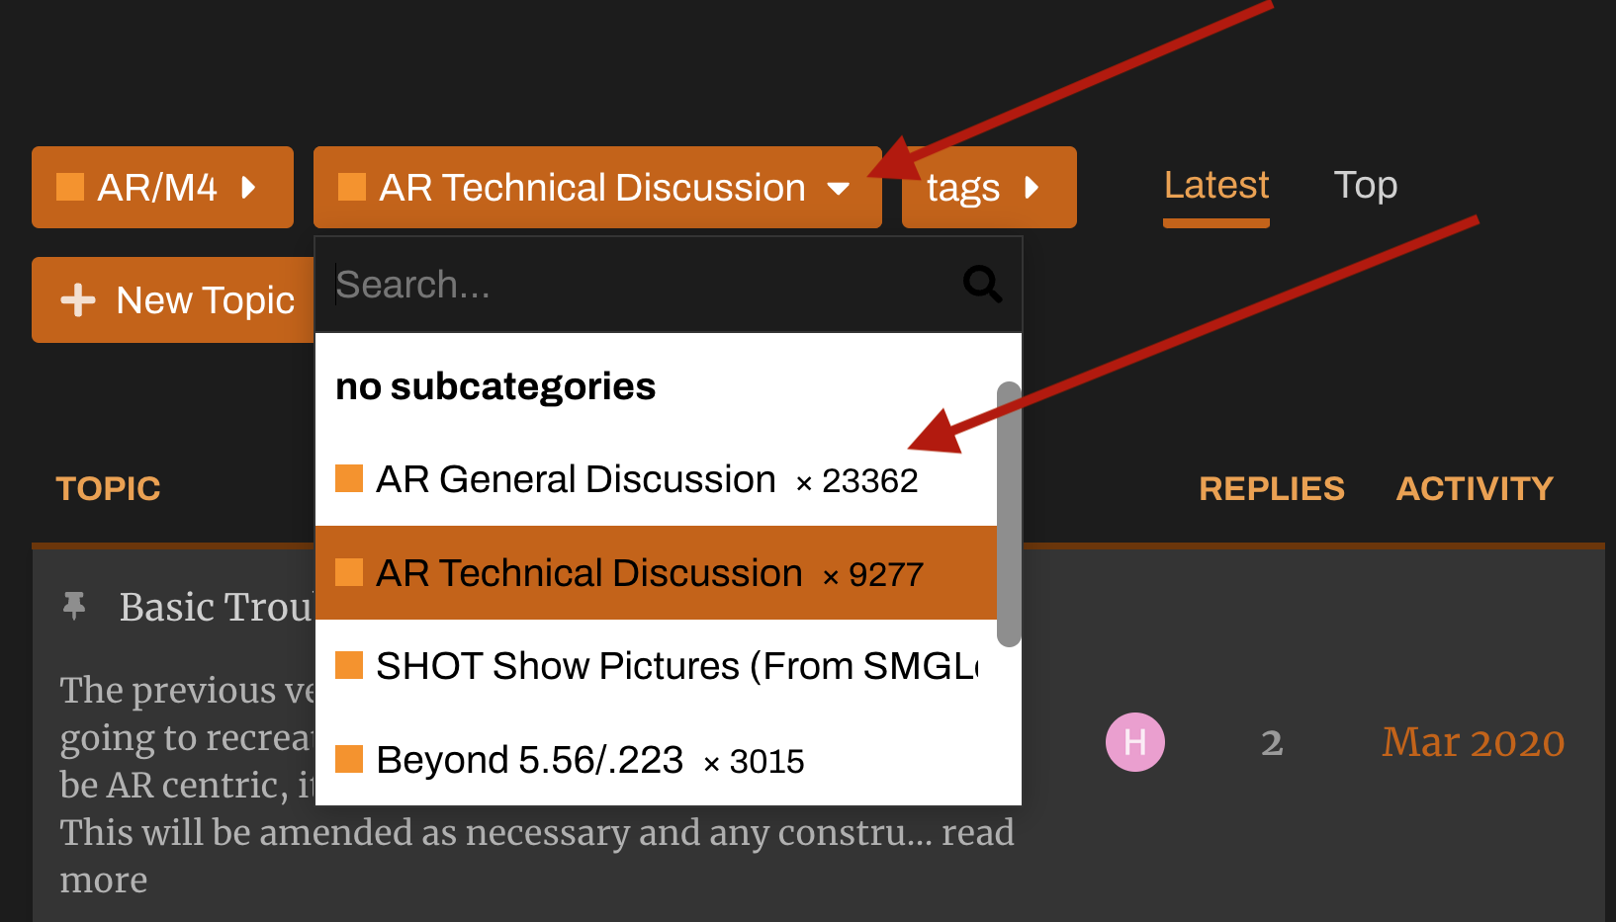Switch to the Latest tab
Screen dimensions: 1616x922
click(x=1215, y=186)
